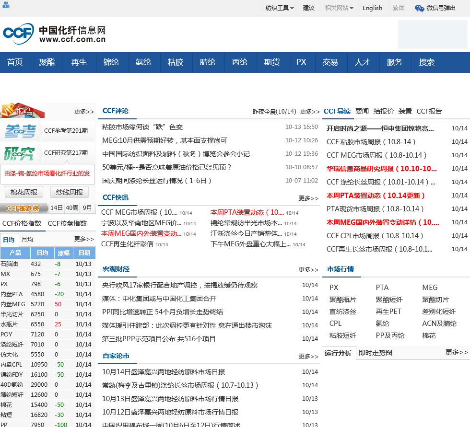Open the 氨纶 navigation item

coord(143,62)
